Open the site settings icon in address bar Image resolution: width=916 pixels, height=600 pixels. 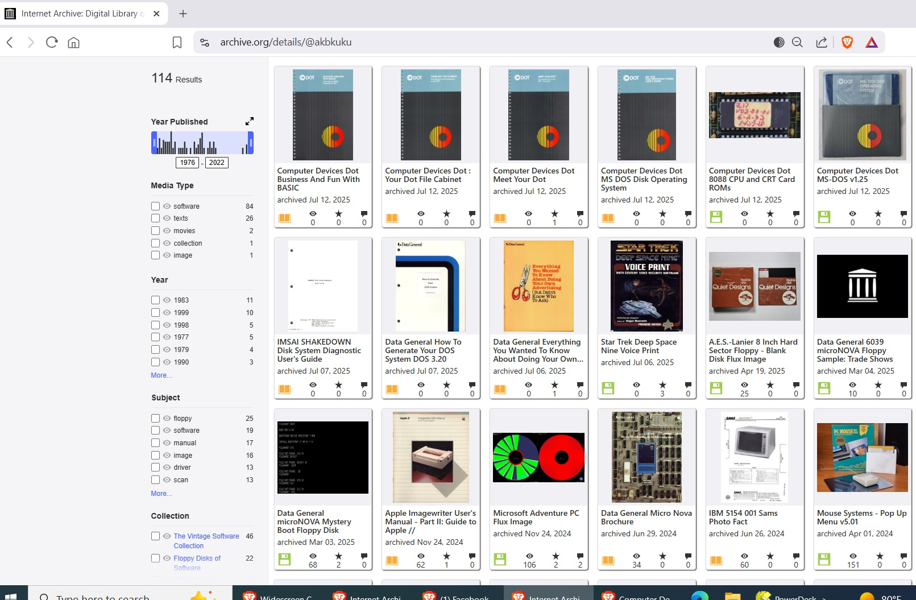[205, 42]
